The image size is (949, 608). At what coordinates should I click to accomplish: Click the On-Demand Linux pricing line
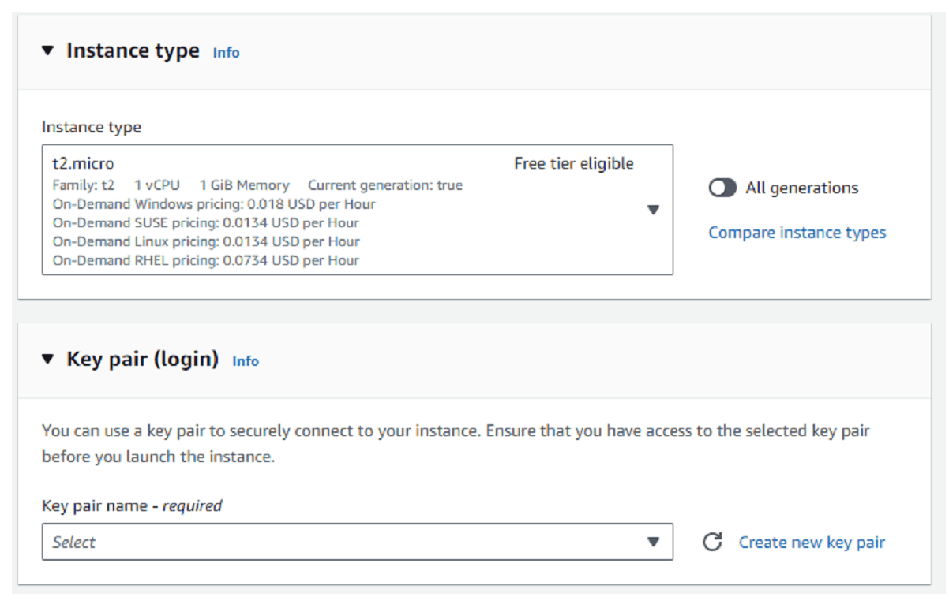pyautogui.click(x=206, y=241)
